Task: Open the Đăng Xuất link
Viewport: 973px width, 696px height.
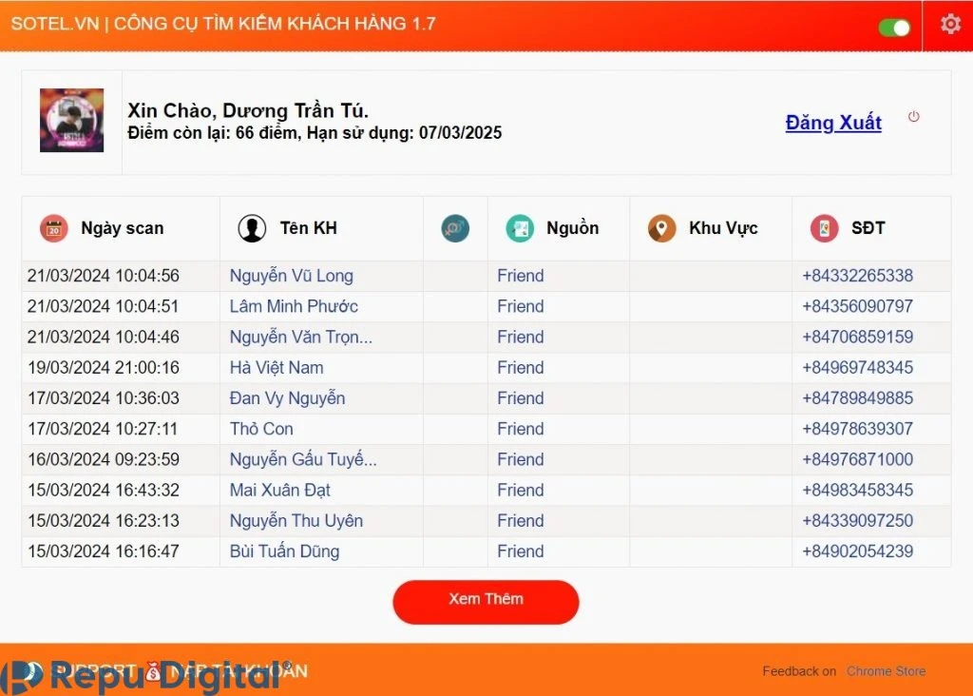Action: [833, 123]
